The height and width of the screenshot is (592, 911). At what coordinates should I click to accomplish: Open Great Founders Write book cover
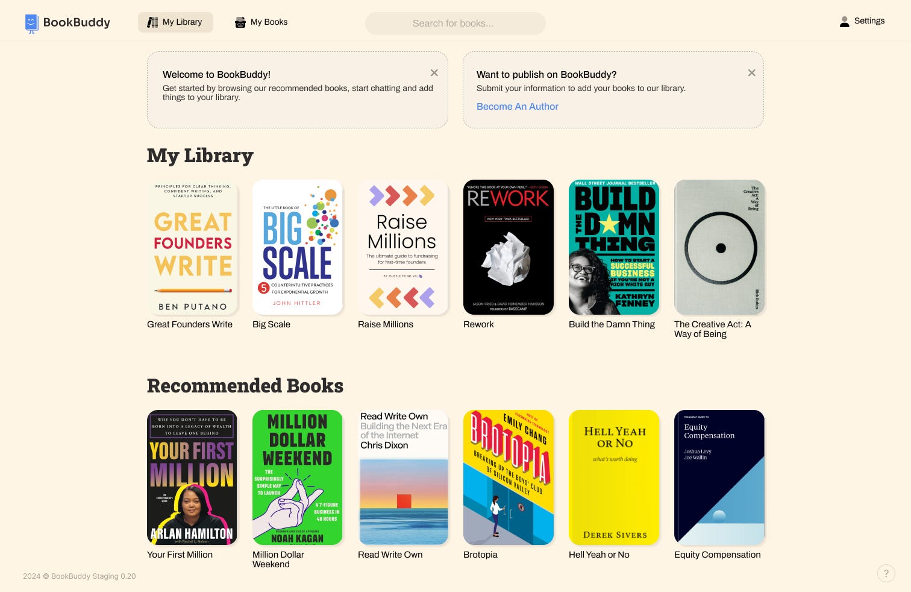(x=192, y=247)
